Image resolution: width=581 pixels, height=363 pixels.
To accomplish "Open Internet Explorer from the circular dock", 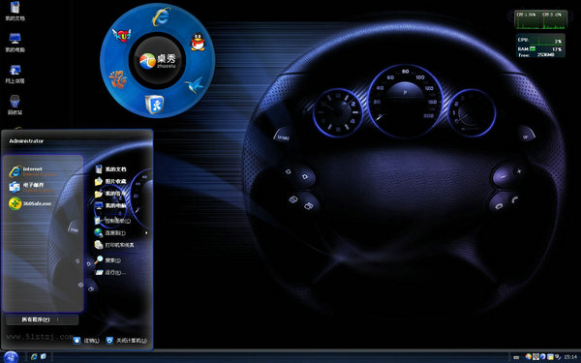I will click(x=161, y=16).
